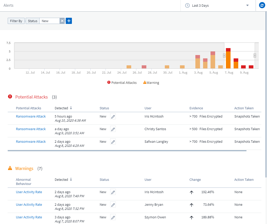Edit status of Jenny Bryan warning

click(113, 205)
